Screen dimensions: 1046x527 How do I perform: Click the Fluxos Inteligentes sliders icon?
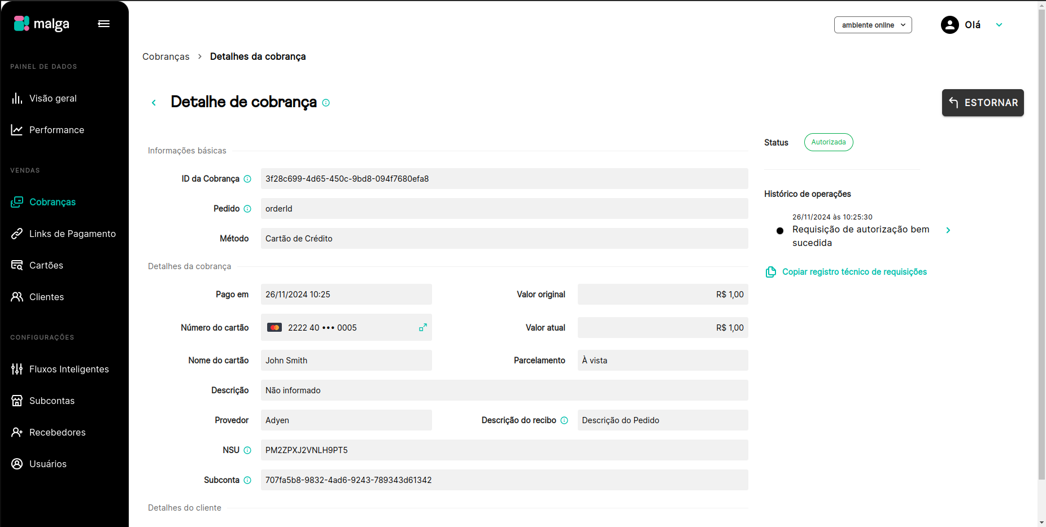coord(17,369)
